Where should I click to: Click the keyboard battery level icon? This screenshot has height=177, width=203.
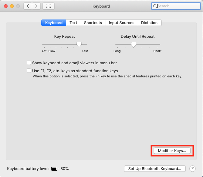pyautogui.click(x=55, y=168)
